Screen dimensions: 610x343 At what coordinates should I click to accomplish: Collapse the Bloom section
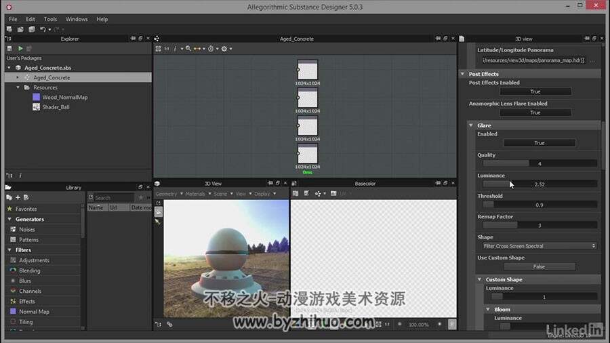[x=488, y=309]
